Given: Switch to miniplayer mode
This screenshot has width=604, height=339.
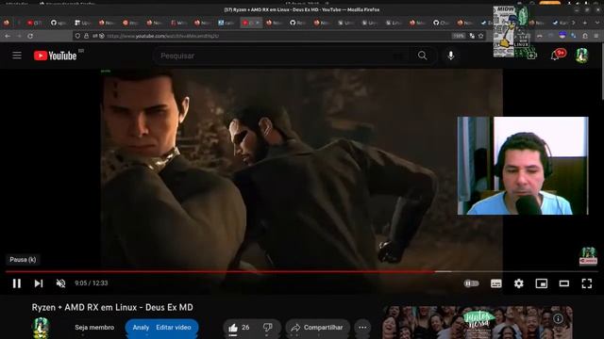Looking at the screenshot, I should pyautogui.click(x=541, y=283).
